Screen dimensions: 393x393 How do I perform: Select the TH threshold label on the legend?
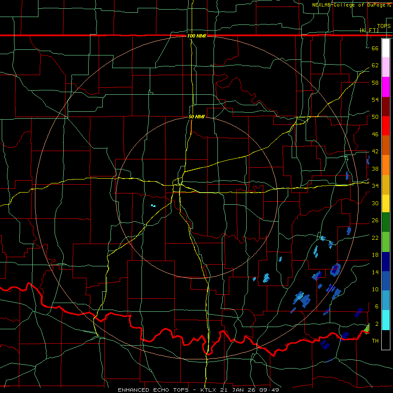[x=375, y=341]
